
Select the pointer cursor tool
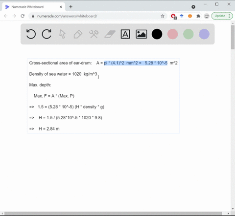(62, 34)
